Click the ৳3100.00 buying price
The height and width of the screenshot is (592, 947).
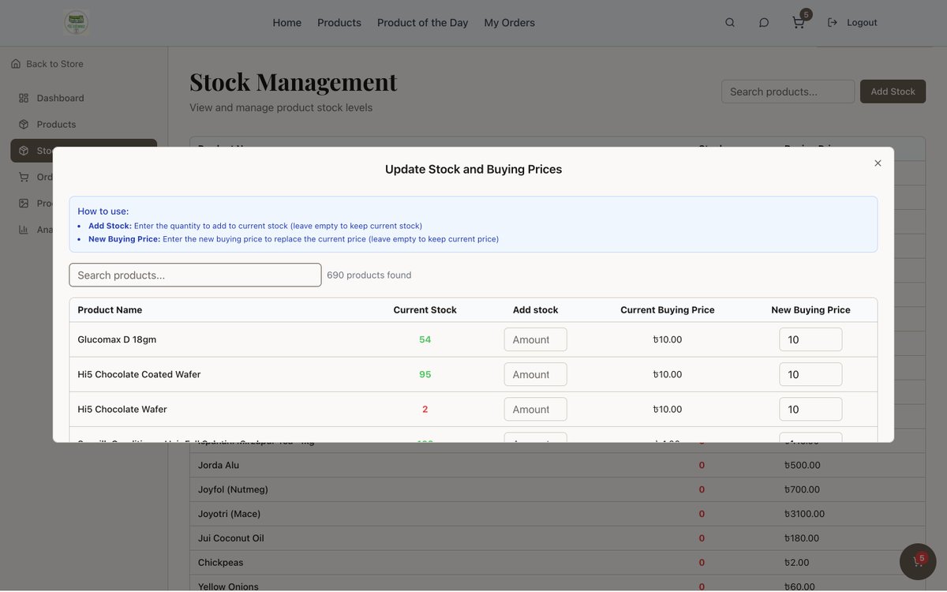(x=804, y=514)
